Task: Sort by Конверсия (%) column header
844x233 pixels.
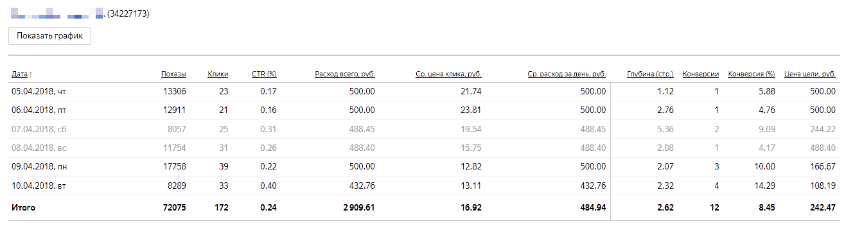Action: [x=752, y=74]
